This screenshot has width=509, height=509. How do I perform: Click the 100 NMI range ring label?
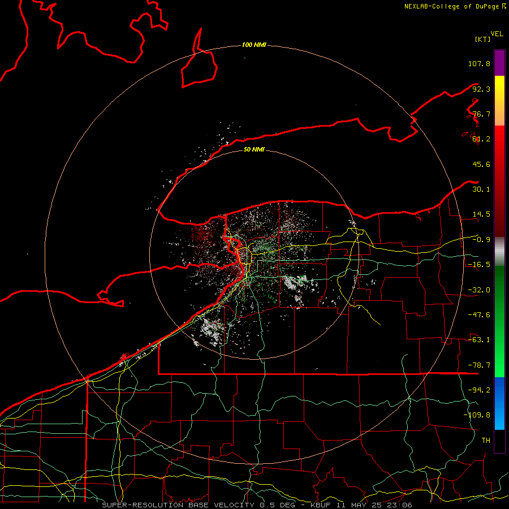click(x=254, y=45)
